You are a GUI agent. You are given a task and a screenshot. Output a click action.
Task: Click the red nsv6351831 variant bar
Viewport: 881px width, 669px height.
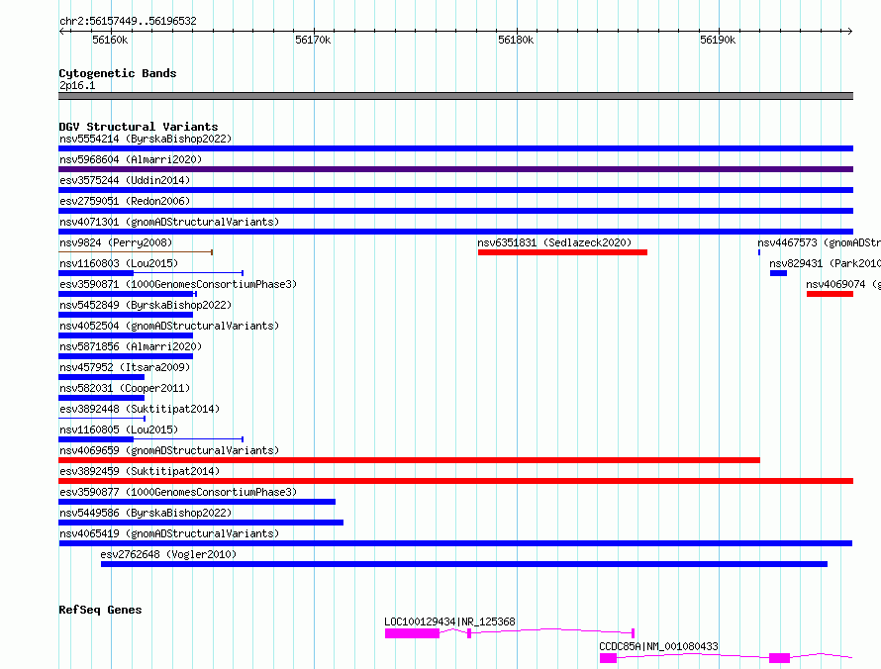(x=562, y=252)
